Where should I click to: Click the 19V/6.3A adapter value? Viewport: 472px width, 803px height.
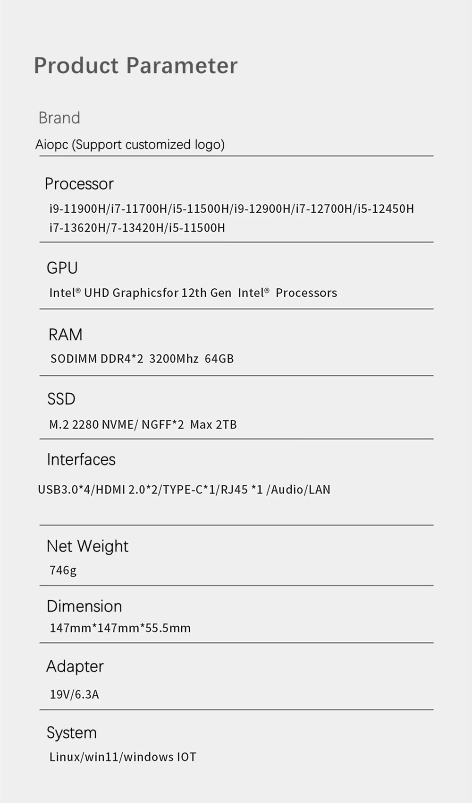[x=75, y=694]
